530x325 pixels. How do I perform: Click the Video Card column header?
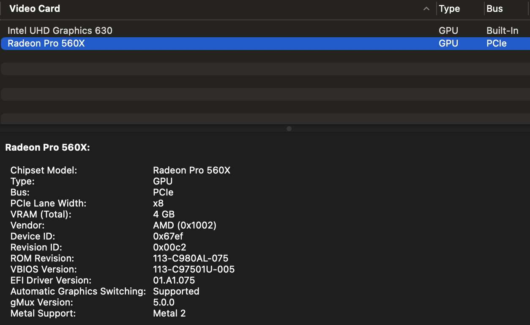pyautogui.click(x=35, y=9)
